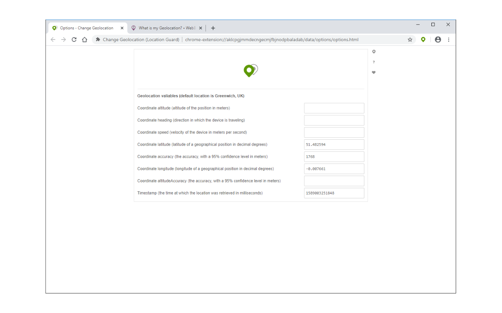Open help via the question mark icon
This screenshot has height=313, width=502.
point(373,62)
